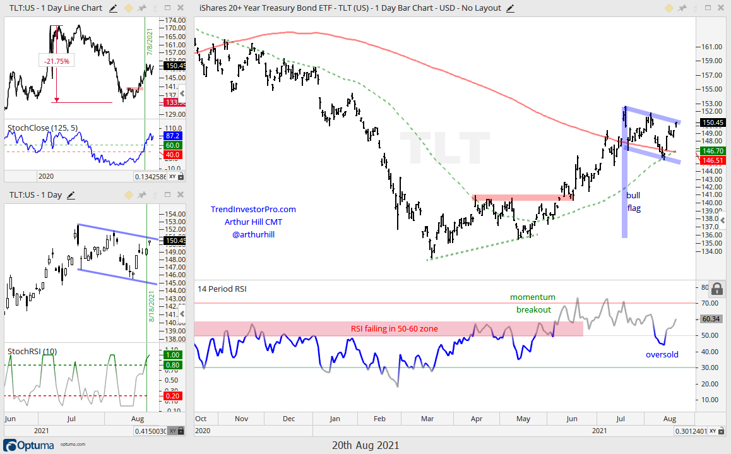Screen dimensions: 731x454
Task: Click the green 60.0 StochClose level tag
Action: 172,145
